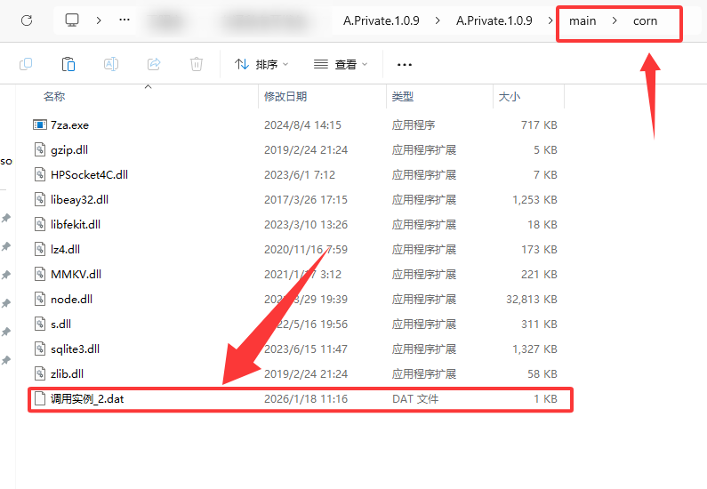
Task: Click the Delete trash icon
Action: point(197,64)
